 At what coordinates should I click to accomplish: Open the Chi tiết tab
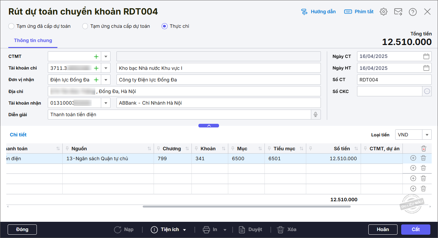18,135
